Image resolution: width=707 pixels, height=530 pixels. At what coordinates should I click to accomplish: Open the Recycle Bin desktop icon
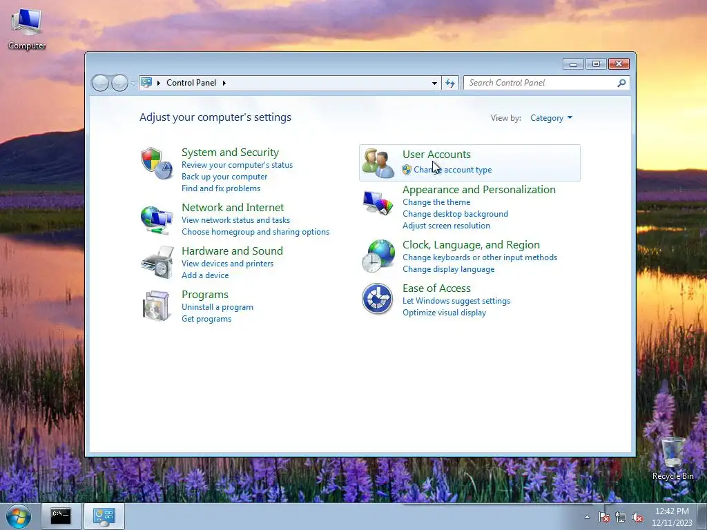[x=672, y=458]
